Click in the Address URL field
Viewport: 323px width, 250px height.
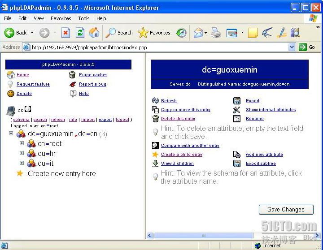pyautogui.click(x=156, y=47)
